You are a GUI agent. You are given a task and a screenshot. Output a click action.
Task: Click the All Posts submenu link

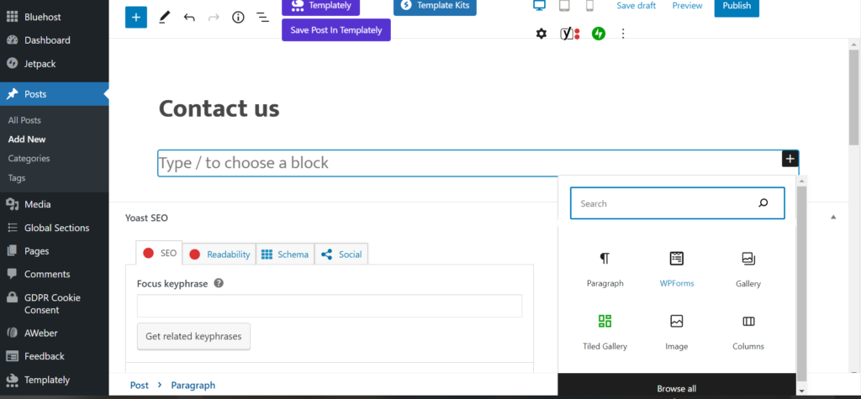point(24,120)
